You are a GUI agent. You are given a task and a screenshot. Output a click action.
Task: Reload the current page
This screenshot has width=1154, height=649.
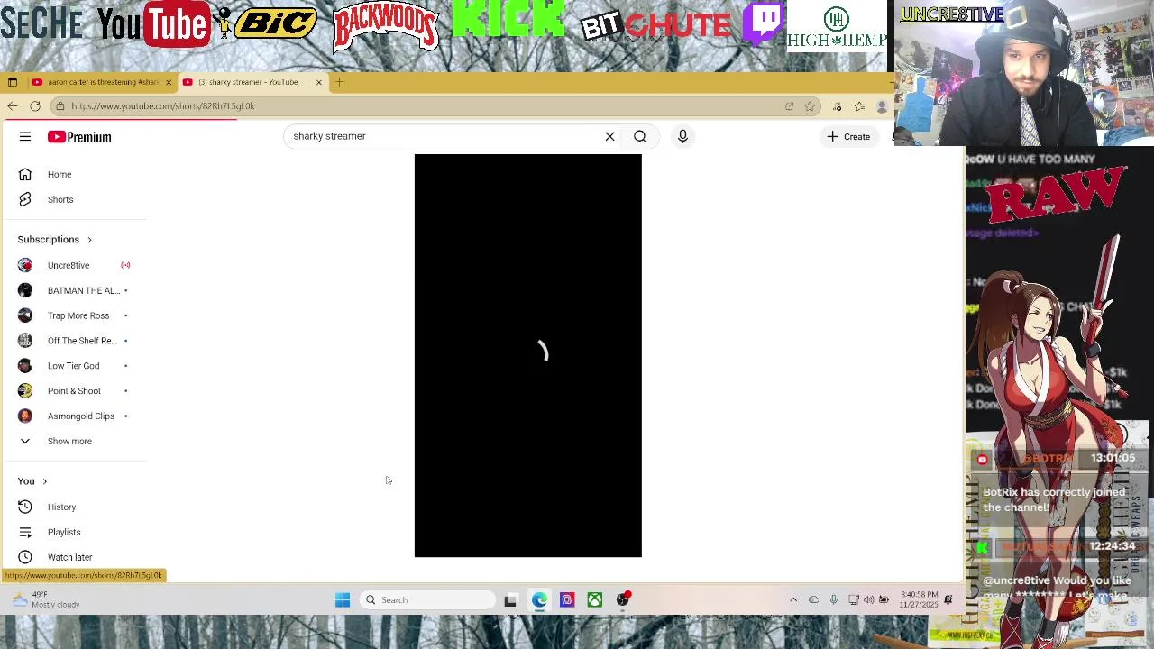[x=35, y=106]
